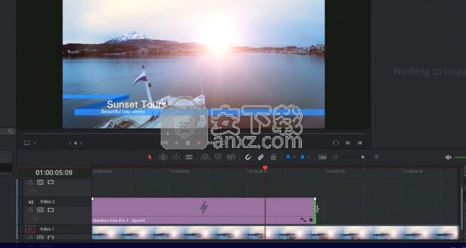Image resolution: width=466 pixels, height=248 pixels.
Task: Start playback with the orange play button
Action: click(199, 143)
